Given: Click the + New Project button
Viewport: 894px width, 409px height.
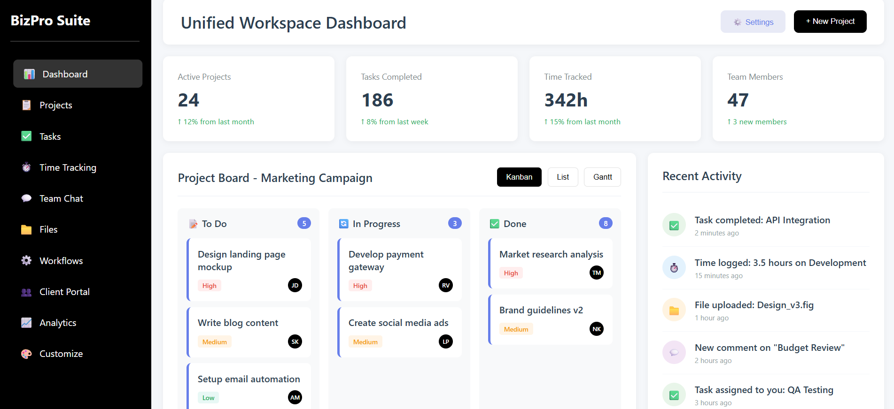Looking at the screenshot, I should [x=830, y=22].
